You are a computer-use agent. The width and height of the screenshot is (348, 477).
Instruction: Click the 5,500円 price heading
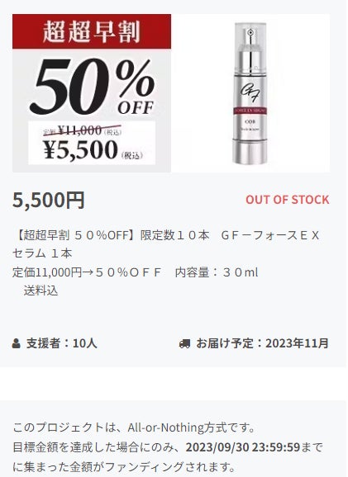pos(49,200)
